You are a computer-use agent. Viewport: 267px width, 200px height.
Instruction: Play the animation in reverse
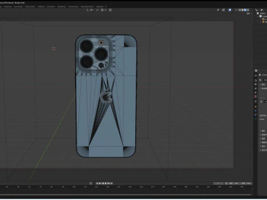click(103, 183)
